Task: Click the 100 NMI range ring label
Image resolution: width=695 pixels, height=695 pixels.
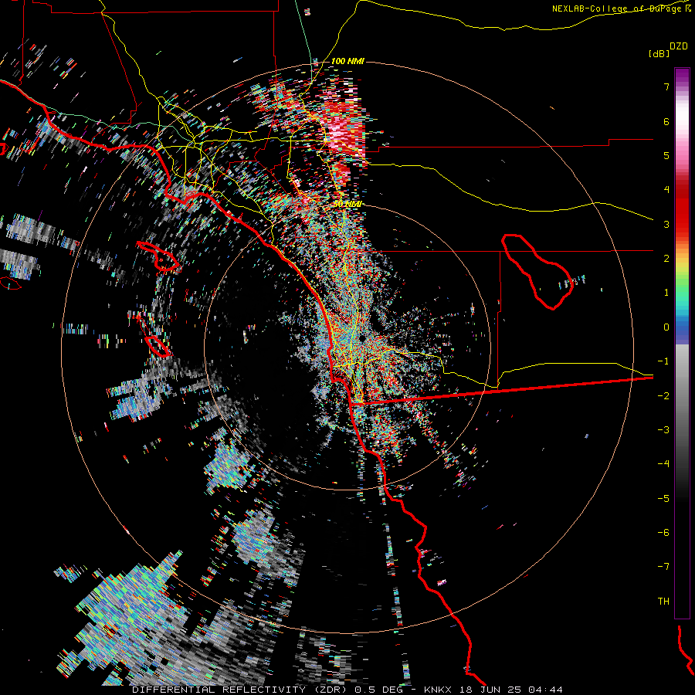Action: point(348,61)
